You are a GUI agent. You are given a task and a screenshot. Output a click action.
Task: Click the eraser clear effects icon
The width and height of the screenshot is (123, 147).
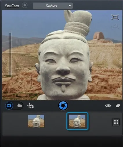click(x=118, y=106)
